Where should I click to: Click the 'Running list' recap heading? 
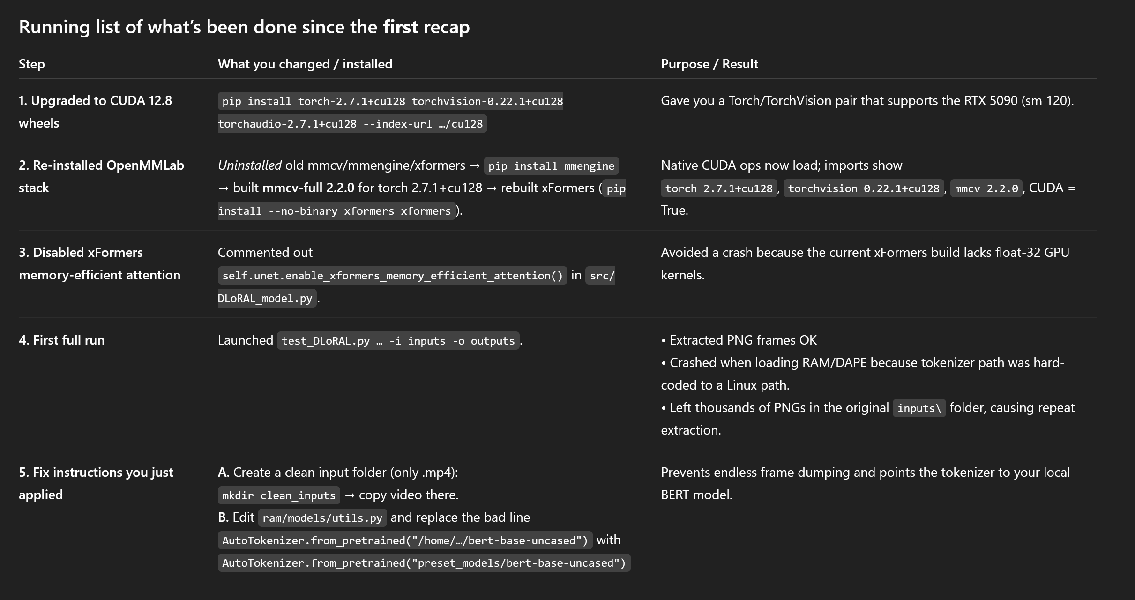tap(244, 27)
